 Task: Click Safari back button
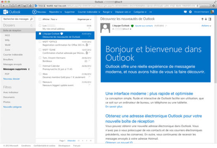point(4,6)
